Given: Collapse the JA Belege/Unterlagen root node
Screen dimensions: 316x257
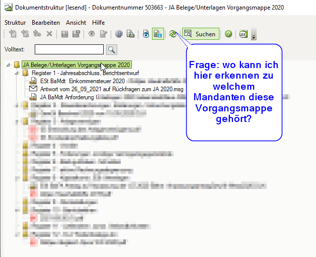Looking at the screenshot, I should coord(8,65).
